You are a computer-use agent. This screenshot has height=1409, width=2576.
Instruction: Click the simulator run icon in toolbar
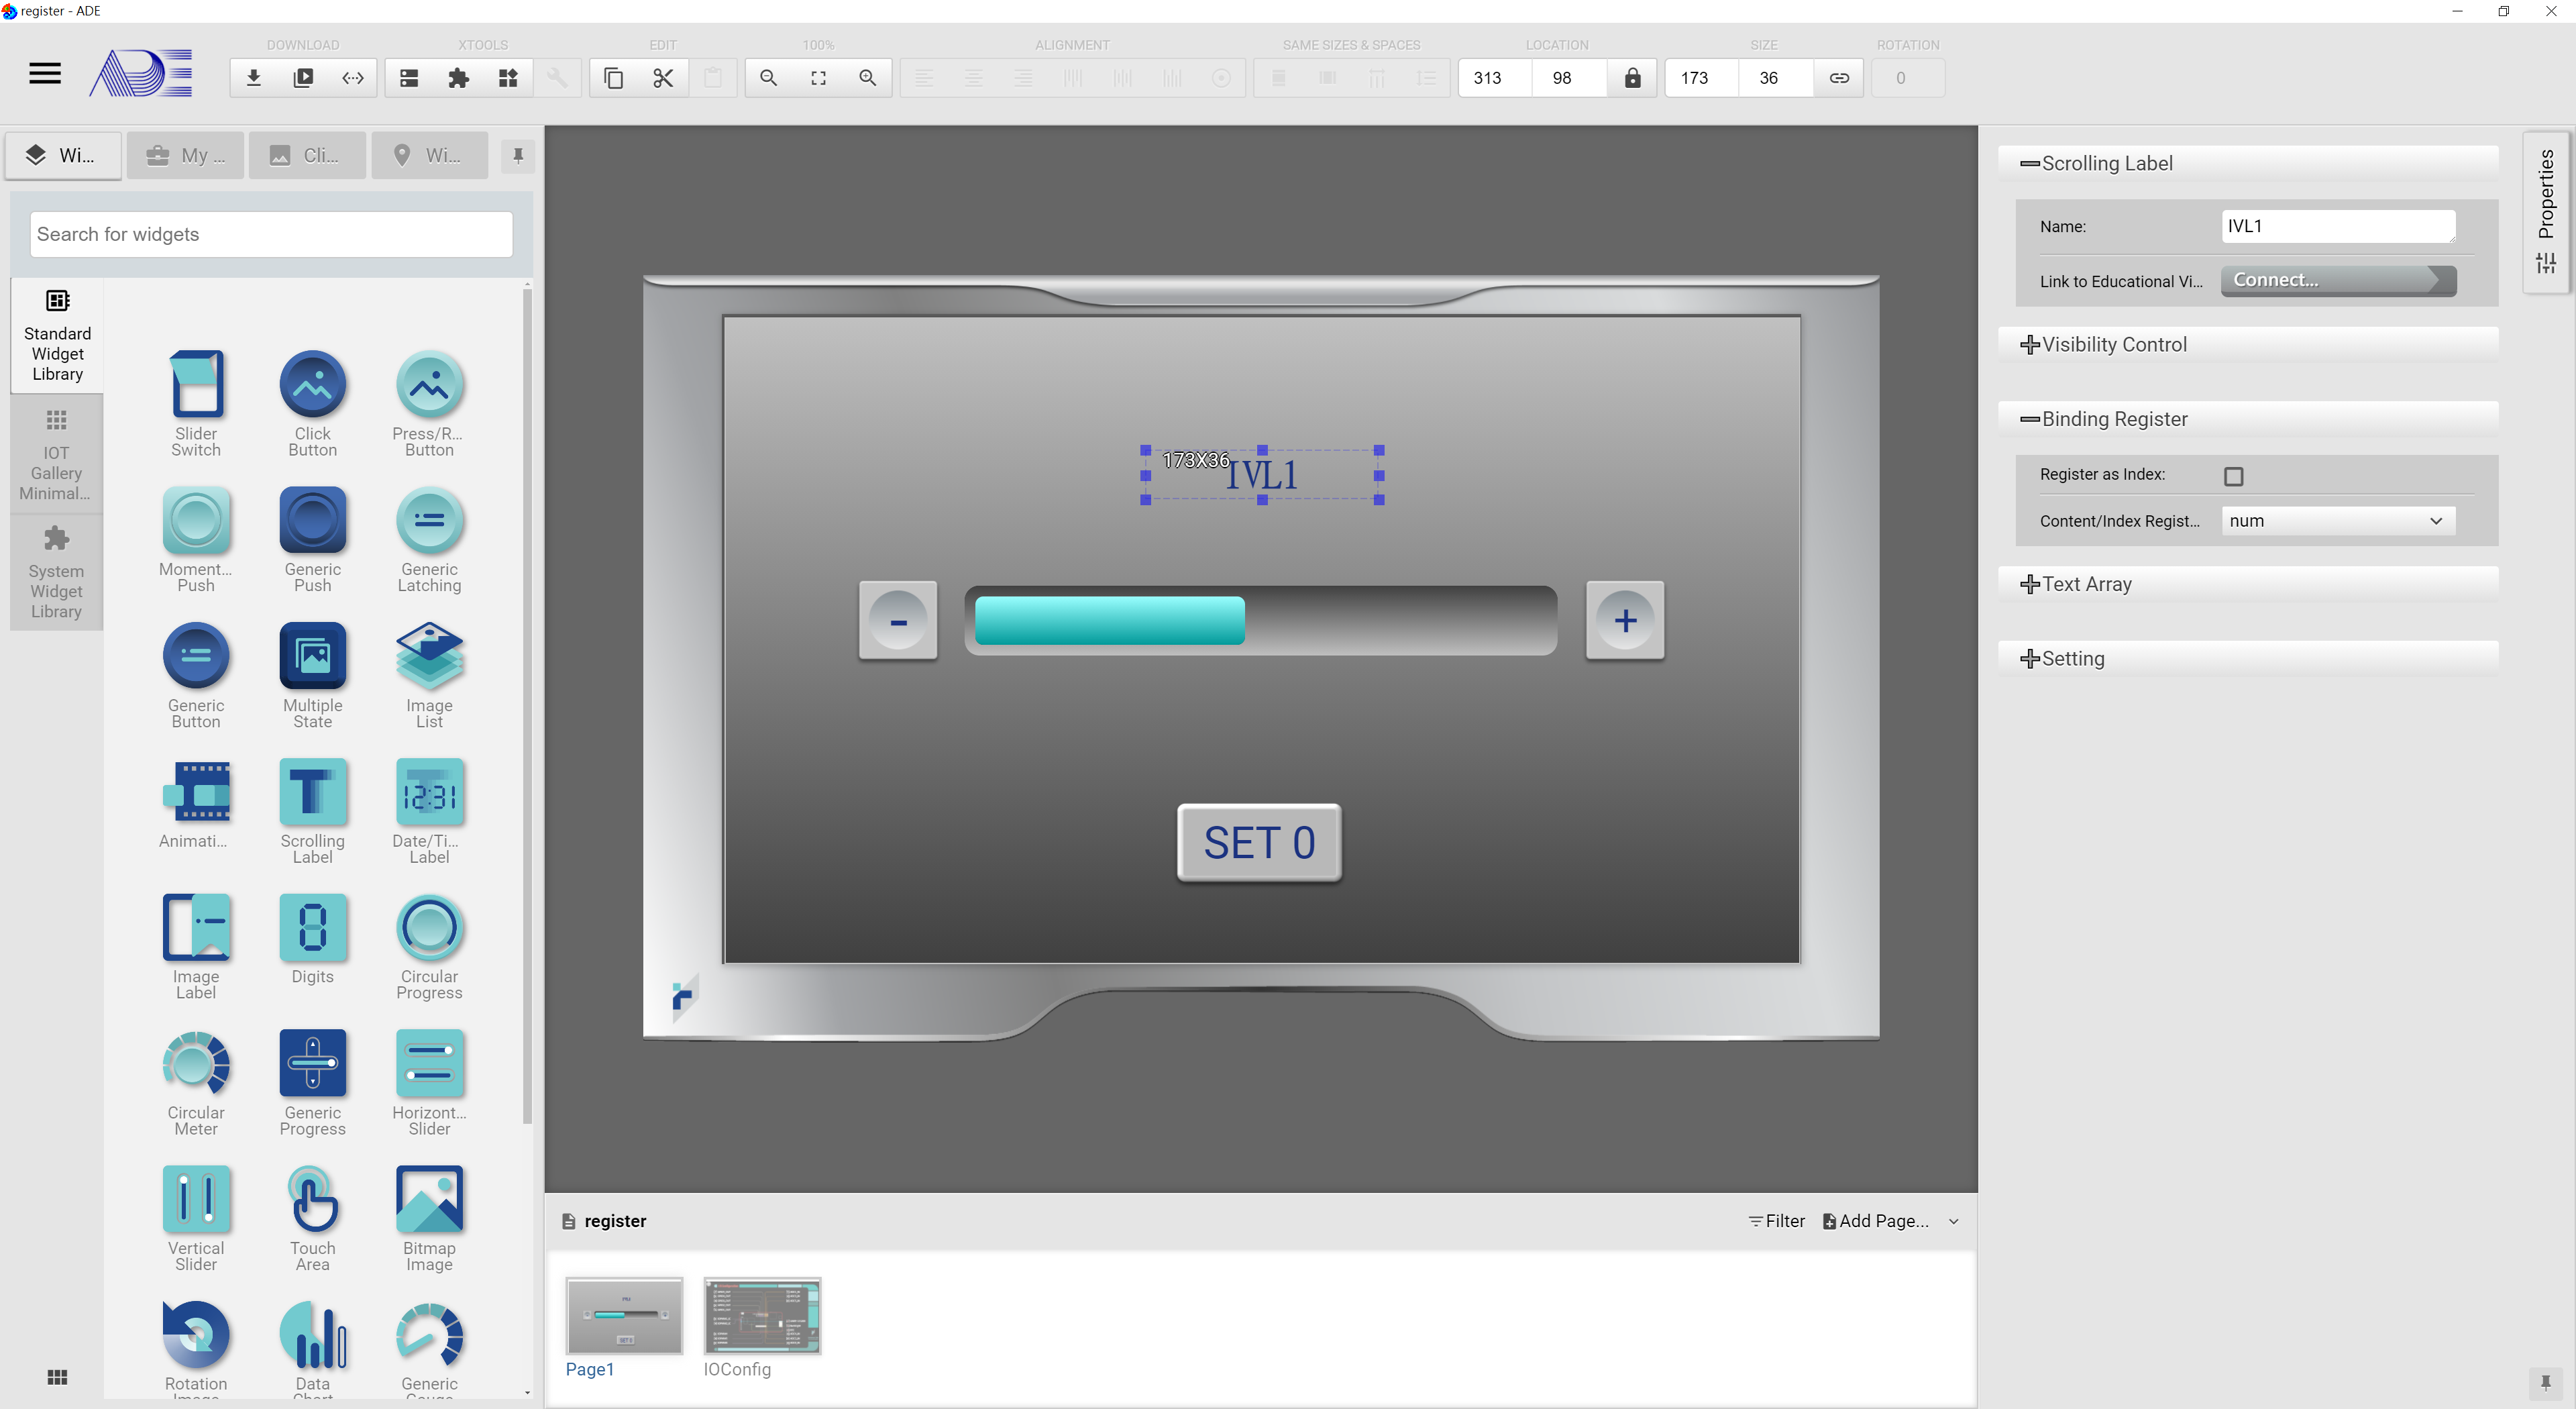(x=303, y=78)
